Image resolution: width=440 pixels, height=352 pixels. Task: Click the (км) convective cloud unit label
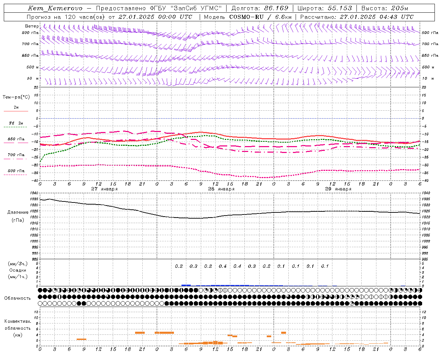pyautogui.click(x=18, y=335)
